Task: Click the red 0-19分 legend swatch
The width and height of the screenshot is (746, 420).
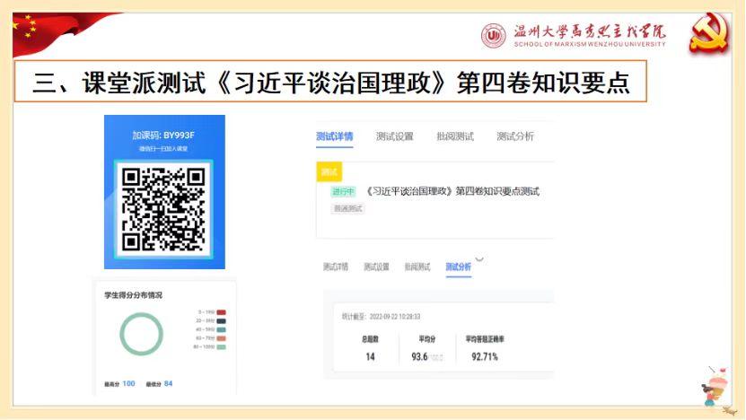Action: [x=221, y=312]
